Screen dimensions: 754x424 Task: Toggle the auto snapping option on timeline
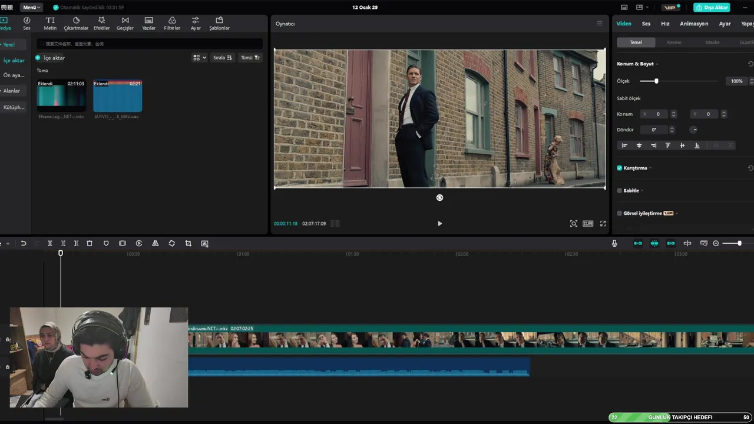(x=654, y=243)
